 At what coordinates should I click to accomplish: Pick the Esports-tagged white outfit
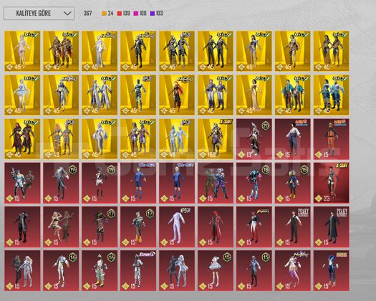click(x=138, y=271)
